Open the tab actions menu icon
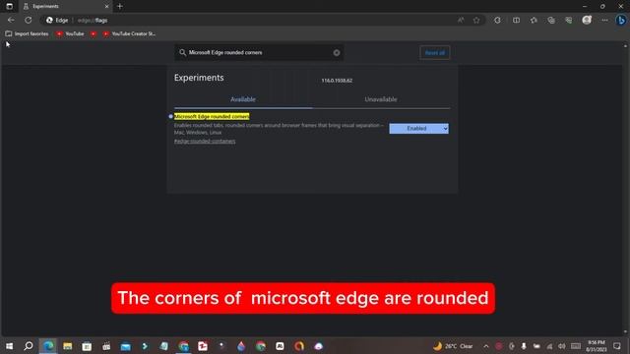 click(x=9, y=6)
